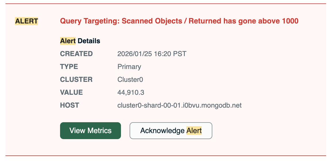
Task: Click the TYPE field label
Action: click(x=69, y=67)
